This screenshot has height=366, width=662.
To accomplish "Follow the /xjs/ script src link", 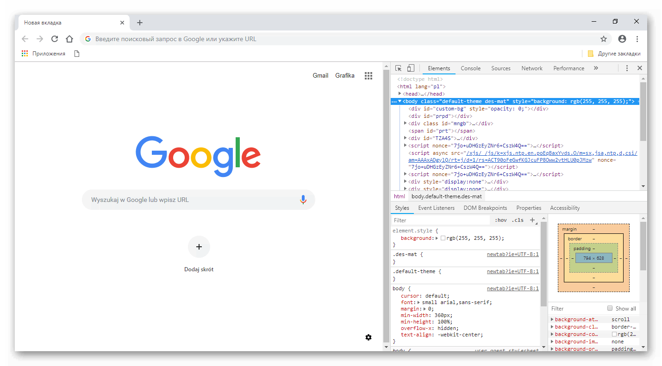I will [523, 157].
